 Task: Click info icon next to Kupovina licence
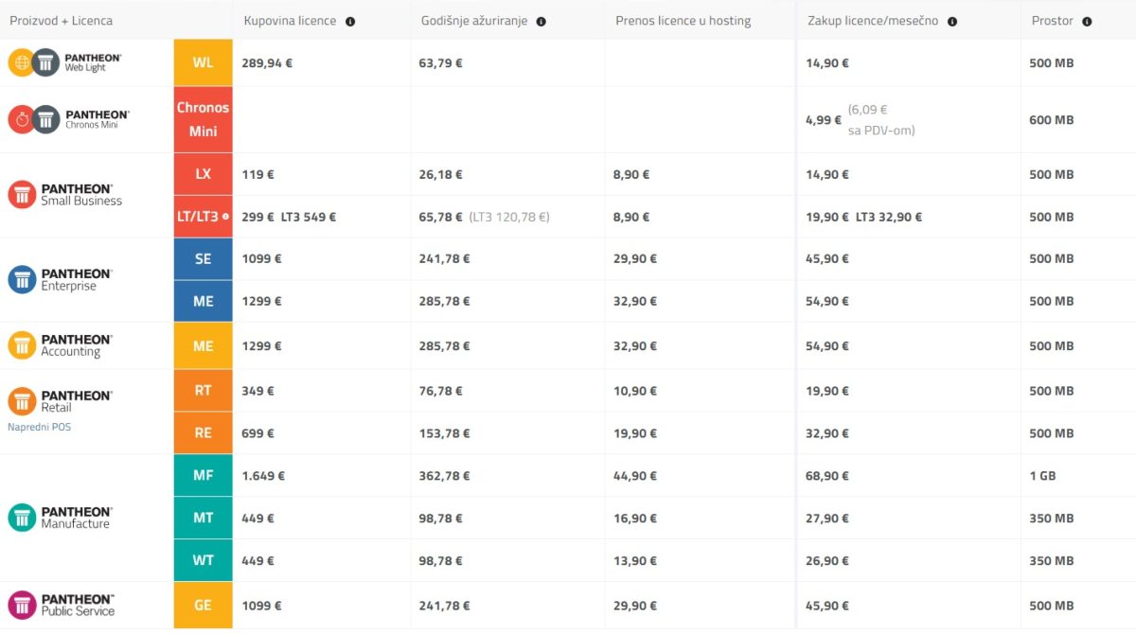350,21
